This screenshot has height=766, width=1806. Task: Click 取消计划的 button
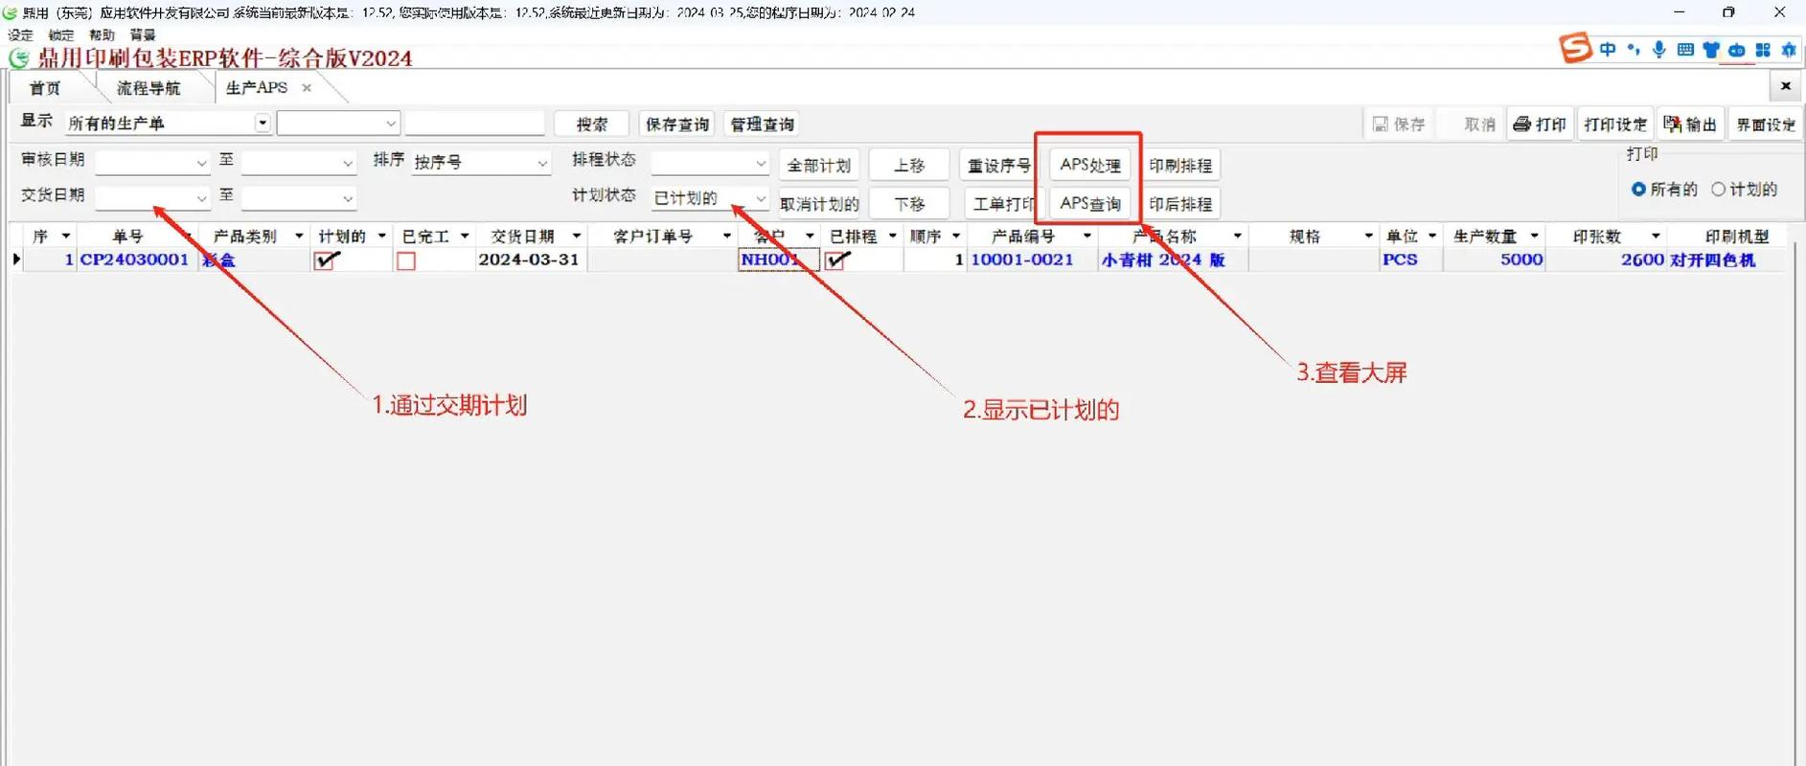pyautogui.click(x=818, y=204)
